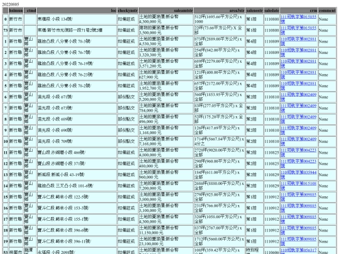Open the crm link in row 8
339x254 pixels.
click(x=298, y=119)
